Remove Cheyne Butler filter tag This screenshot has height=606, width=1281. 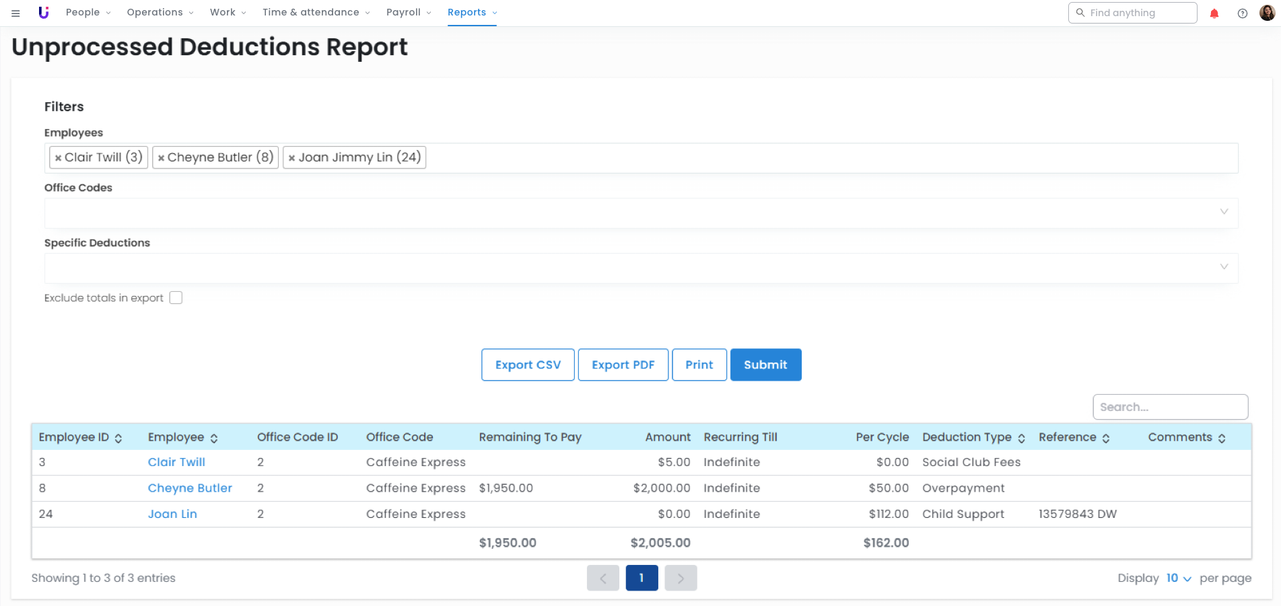point(161,158)
